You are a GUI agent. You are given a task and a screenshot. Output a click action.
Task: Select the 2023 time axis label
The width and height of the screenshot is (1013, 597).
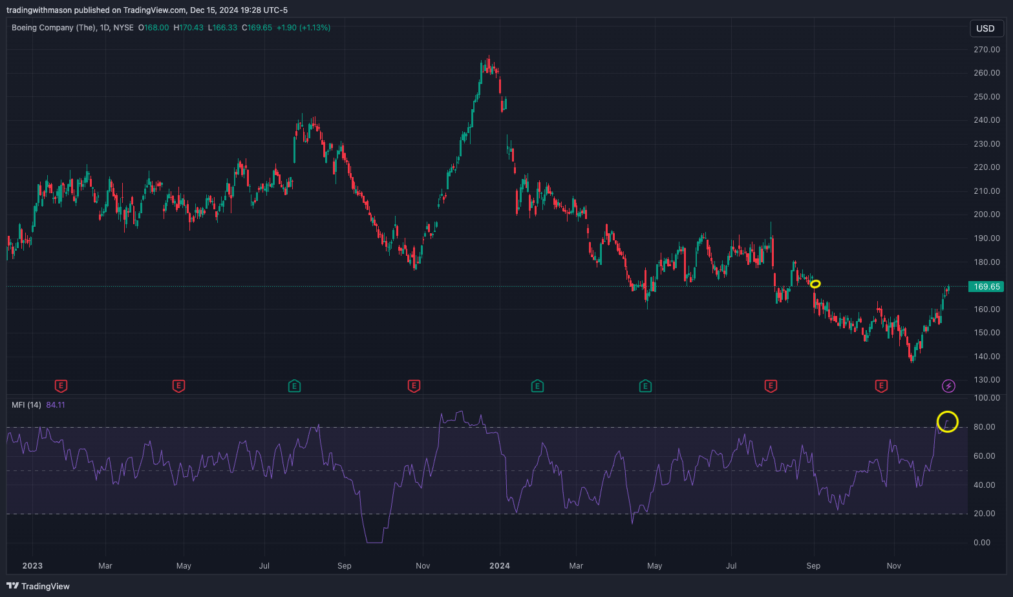32,565
